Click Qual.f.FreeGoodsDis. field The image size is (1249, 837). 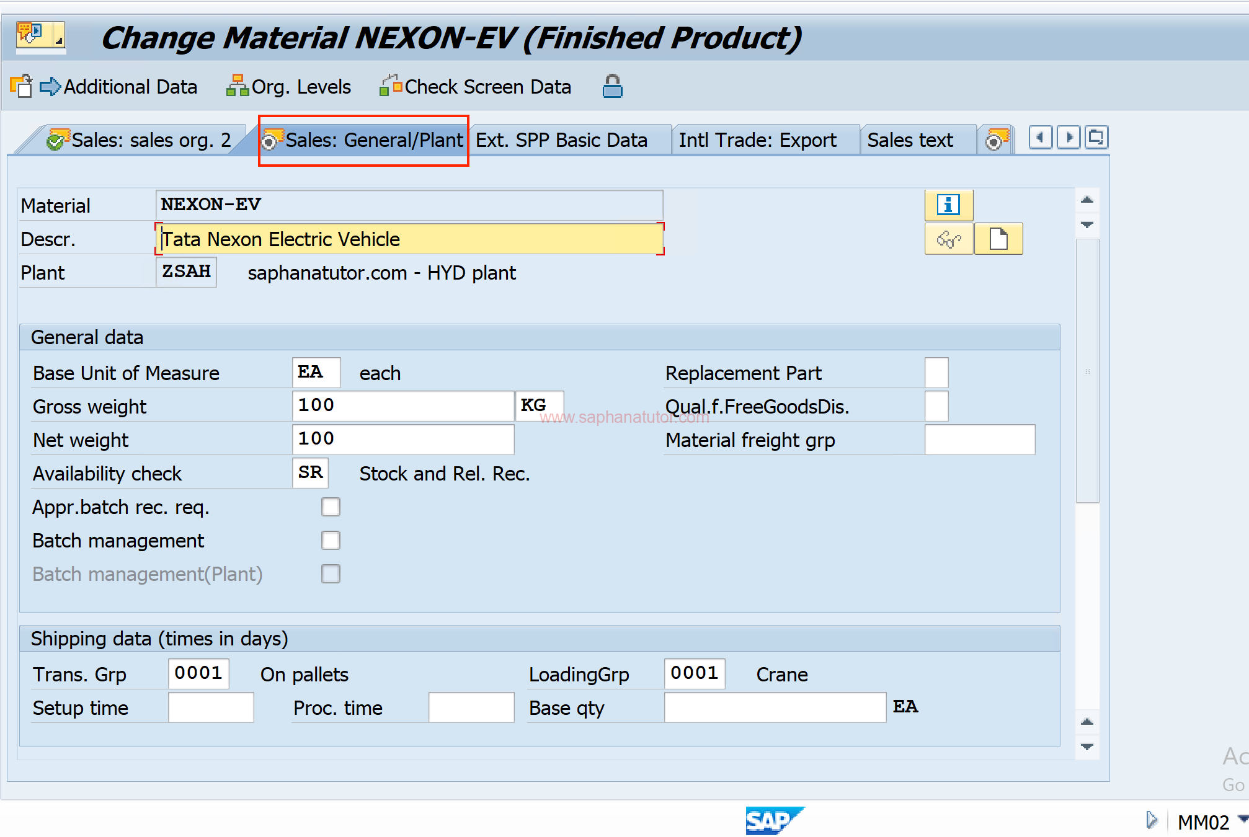click(936, 406)
